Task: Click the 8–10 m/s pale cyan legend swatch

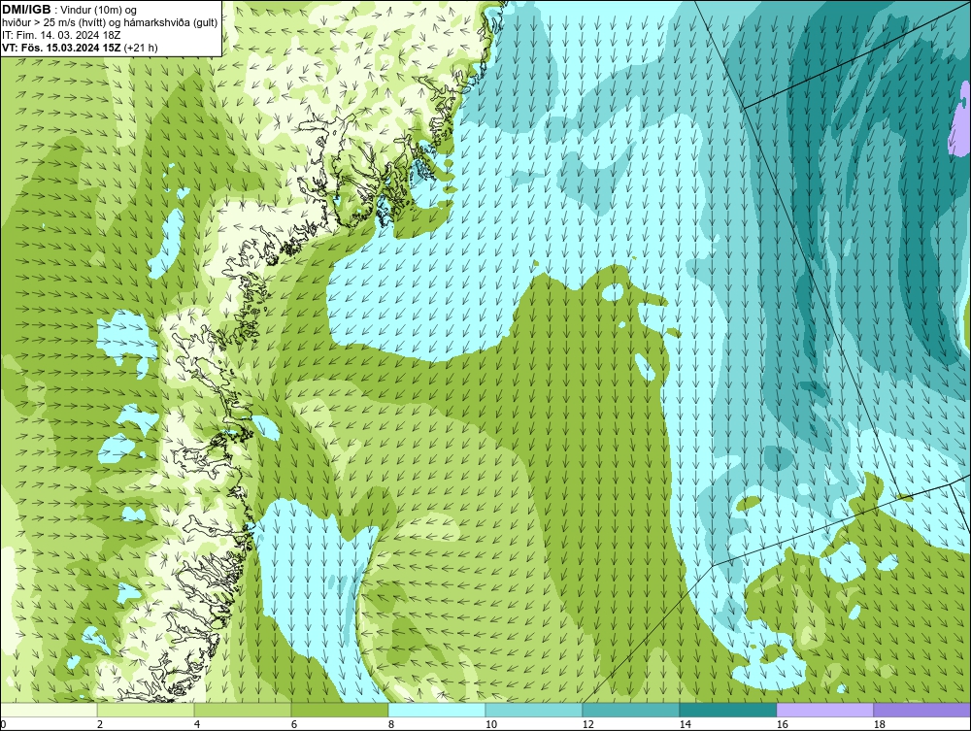Action: 437,710
